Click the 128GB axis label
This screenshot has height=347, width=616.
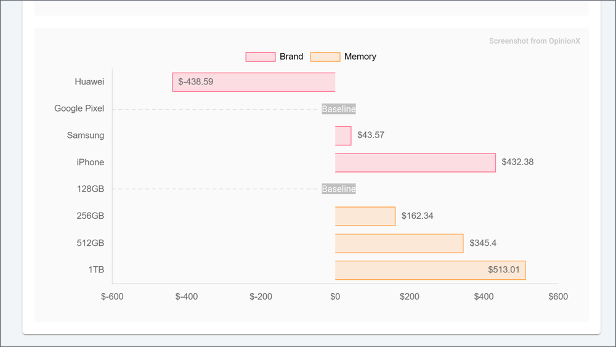(91, 189)
